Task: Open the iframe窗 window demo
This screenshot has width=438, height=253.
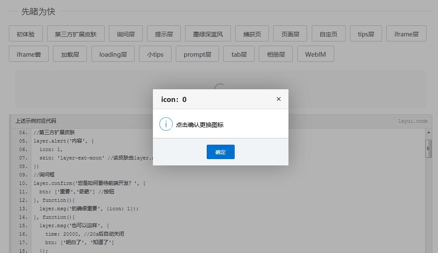Action: [28, 54]
